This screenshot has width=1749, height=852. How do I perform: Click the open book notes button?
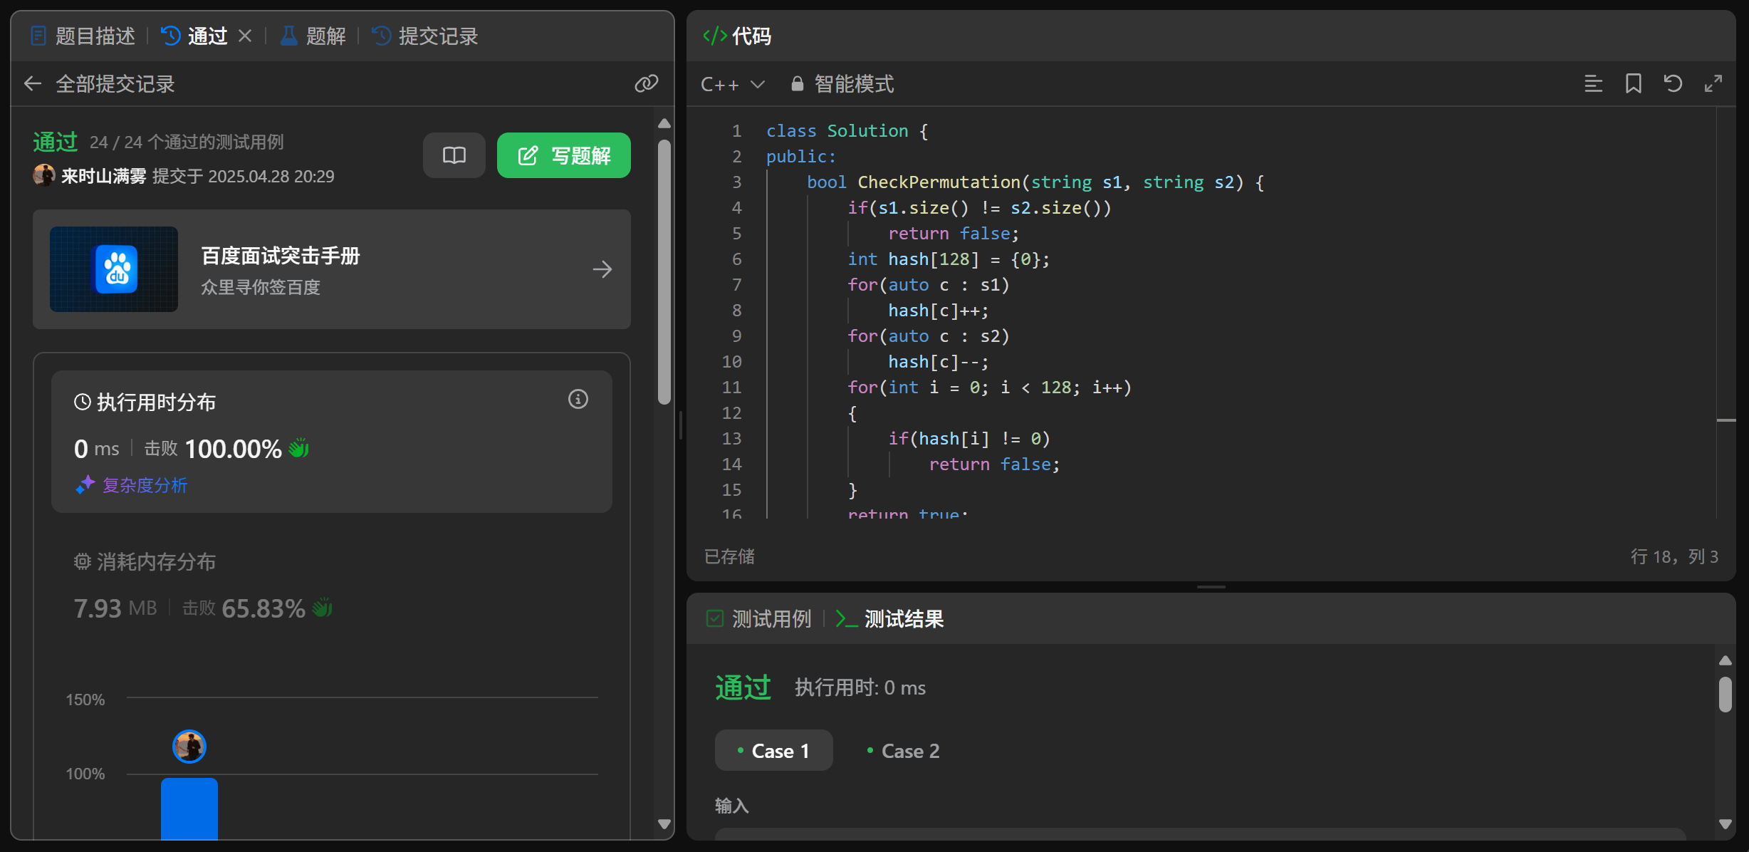(454, 155)
